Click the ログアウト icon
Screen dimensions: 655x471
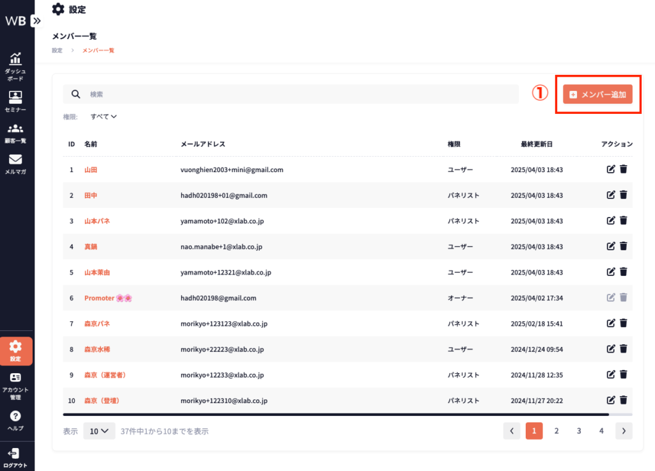15,454
